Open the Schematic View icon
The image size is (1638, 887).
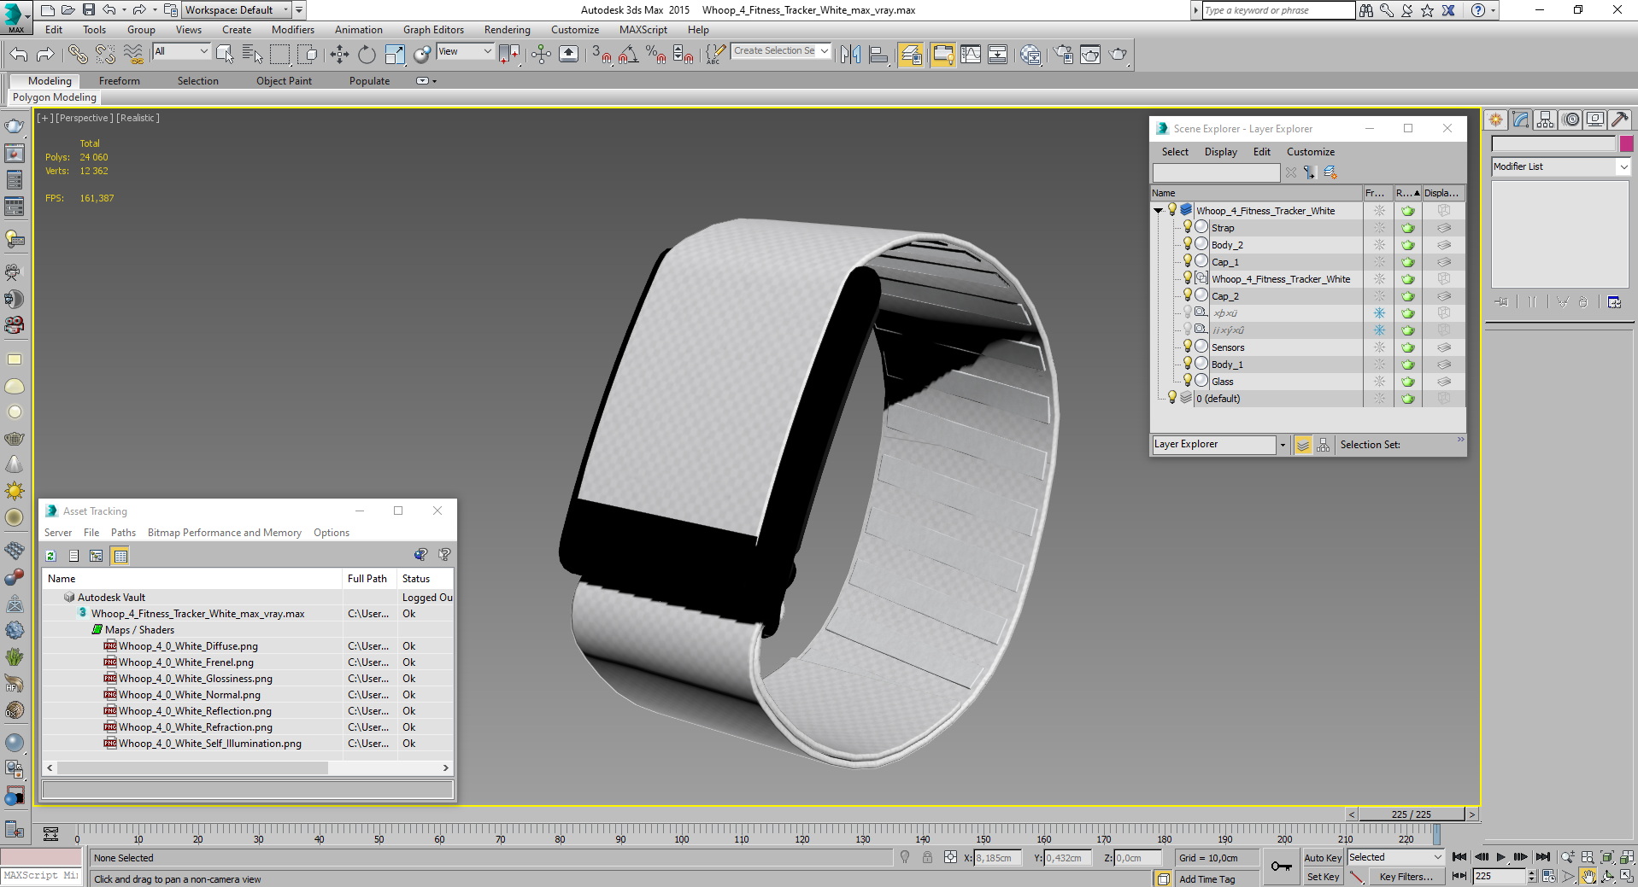tap(998, 55)
